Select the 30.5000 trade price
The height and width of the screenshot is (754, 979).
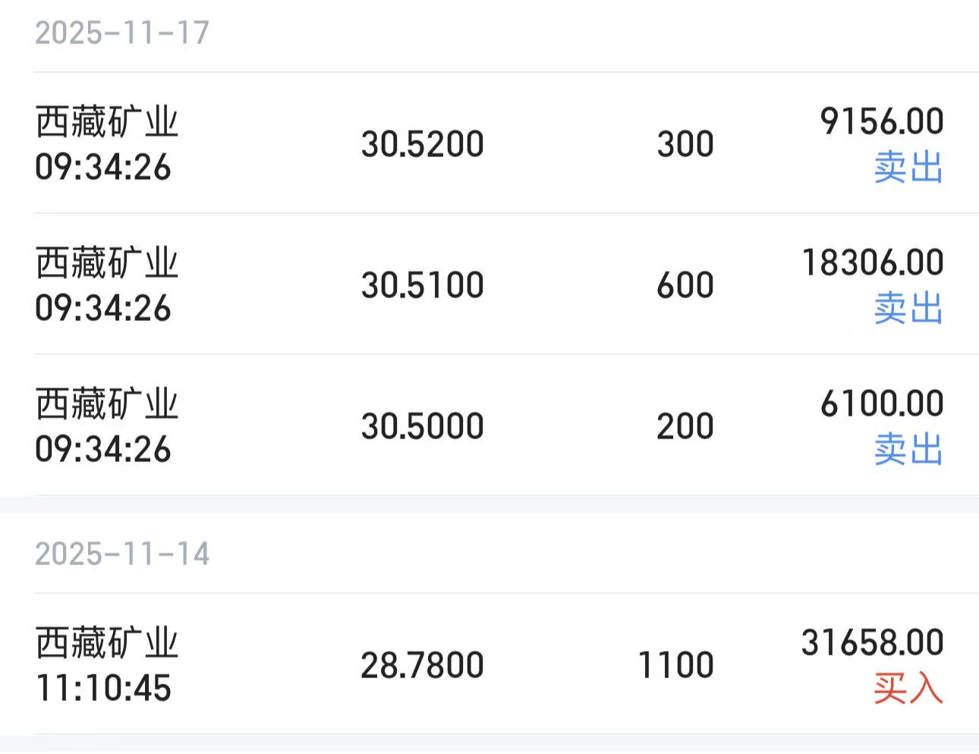click(x=422, y=426)
